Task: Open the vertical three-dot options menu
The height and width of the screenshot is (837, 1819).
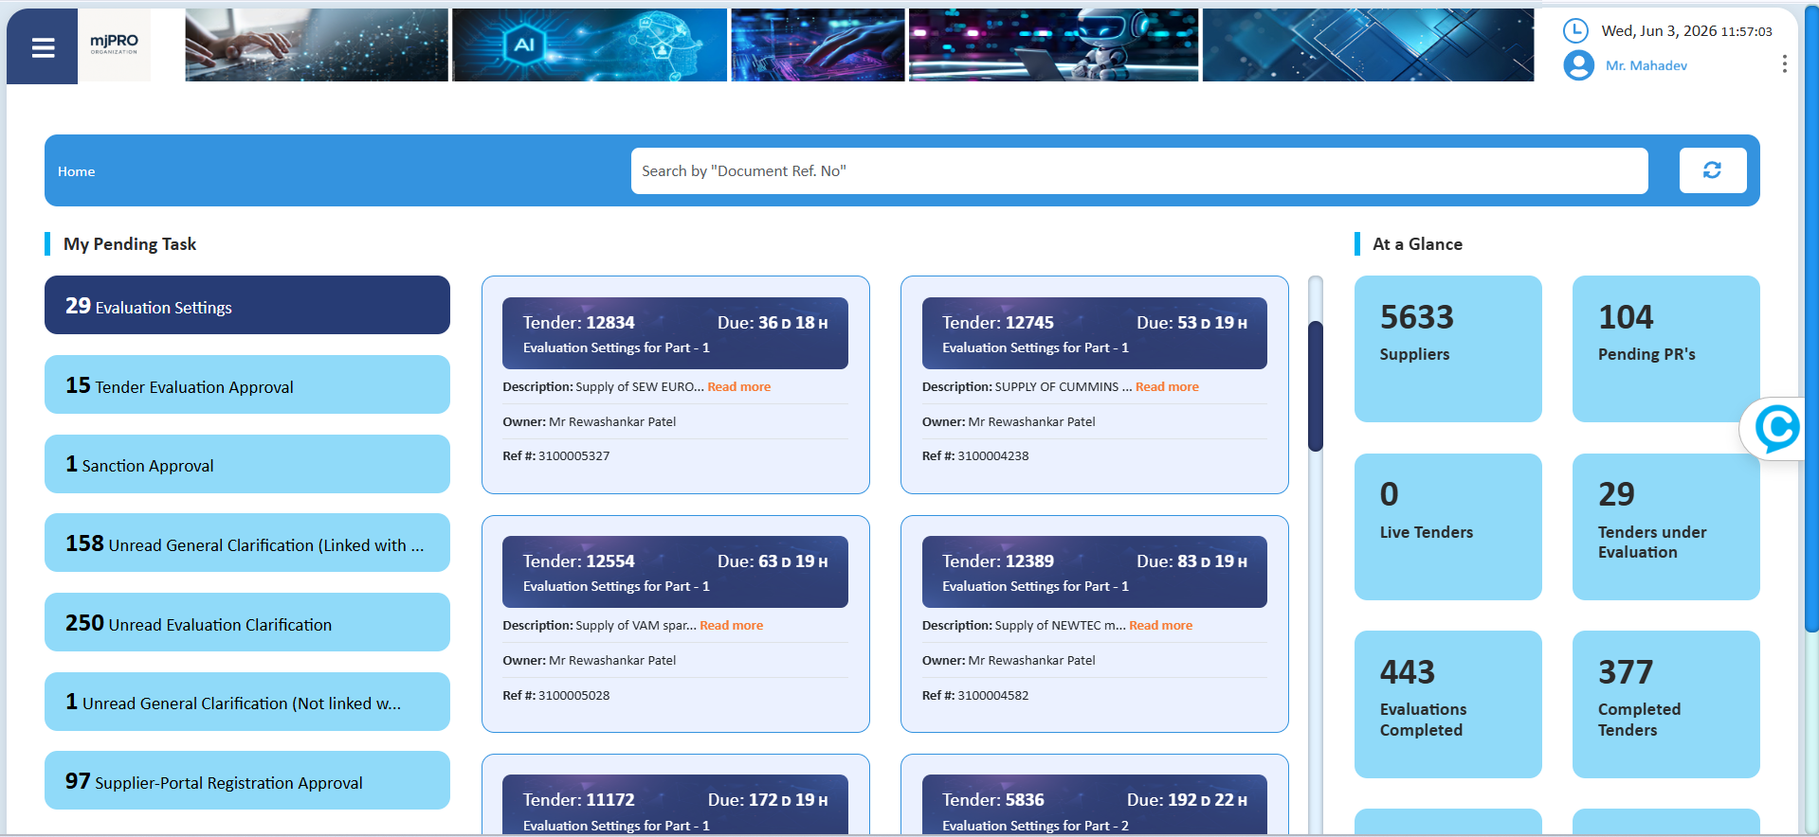Action: [x=1784, y=63]
